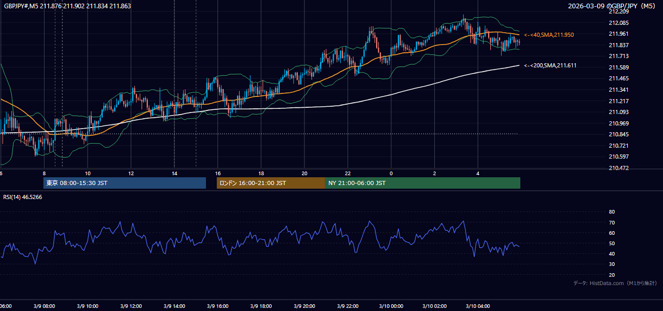Click RSI scale value 30
663x311 pixels.
612,264
